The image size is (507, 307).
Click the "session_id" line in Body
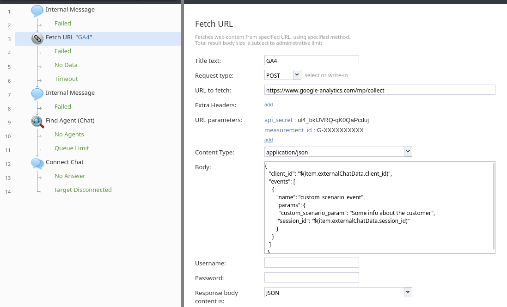pos(344,221)
